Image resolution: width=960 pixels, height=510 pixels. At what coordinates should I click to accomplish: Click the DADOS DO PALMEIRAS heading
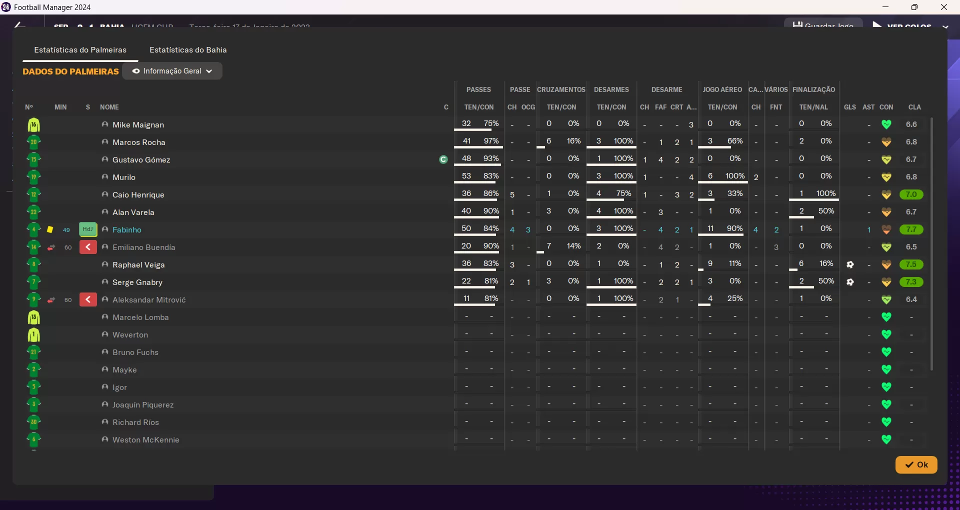click(70, 71)
